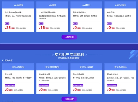The height and width of the screenshot is (102, 138).
Task: Click the ¥25/首年 price on .com card
Action: pos(10,28)
